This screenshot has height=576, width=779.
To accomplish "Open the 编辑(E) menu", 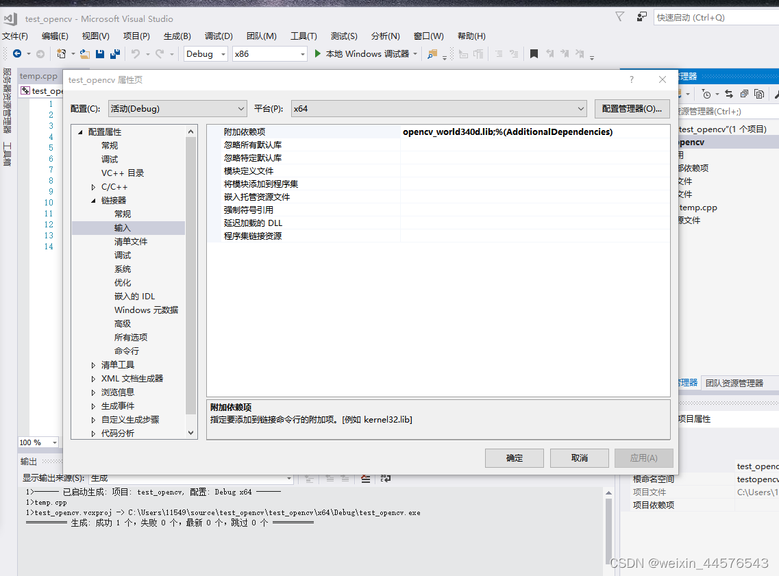I will click(55, 36).
